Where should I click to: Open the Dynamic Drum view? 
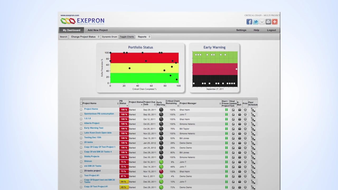[109, 37]
